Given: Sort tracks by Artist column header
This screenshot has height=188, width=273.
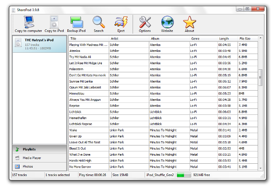Looking at the screenshot, I should [x=129, y=39].
